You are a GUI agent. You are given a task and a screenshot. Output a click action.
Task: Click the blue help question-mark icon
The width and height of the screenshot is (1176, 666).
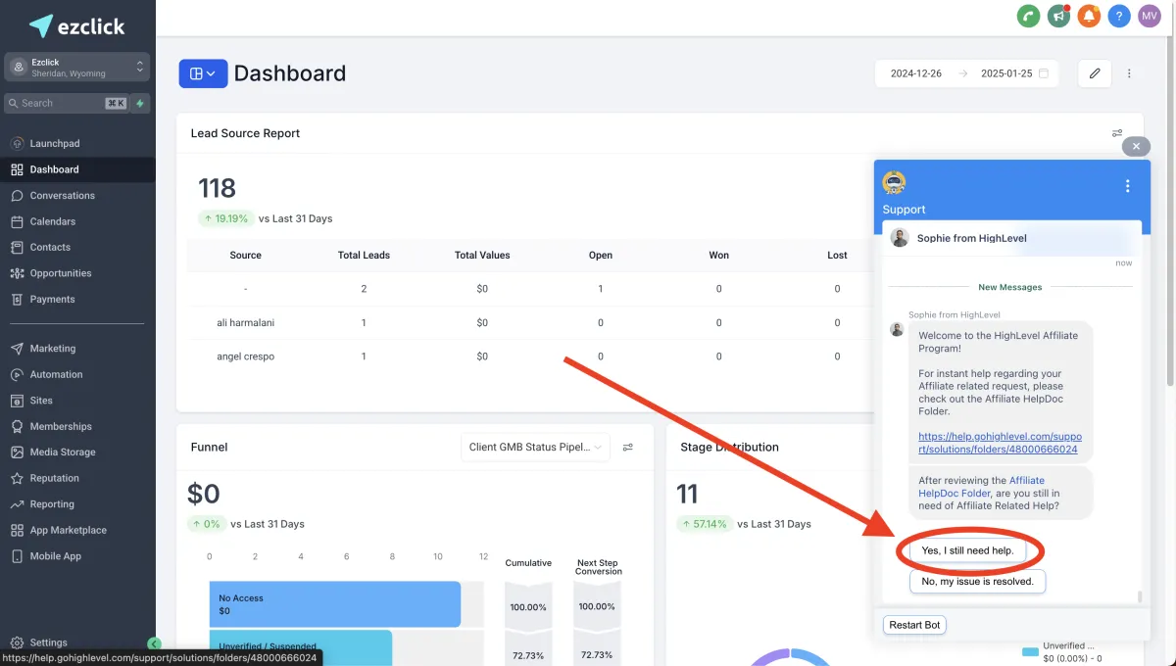point(1119,16)
